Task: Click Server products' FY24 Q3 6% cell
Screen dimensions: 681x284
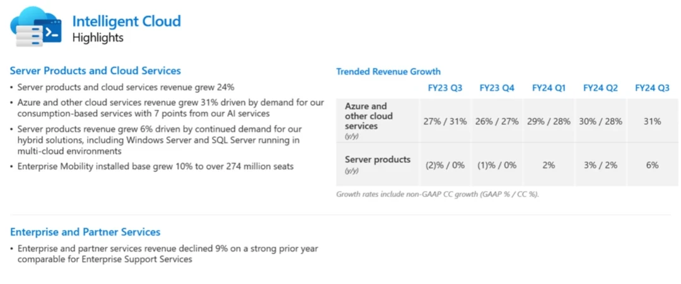Action: coord(652,165)
